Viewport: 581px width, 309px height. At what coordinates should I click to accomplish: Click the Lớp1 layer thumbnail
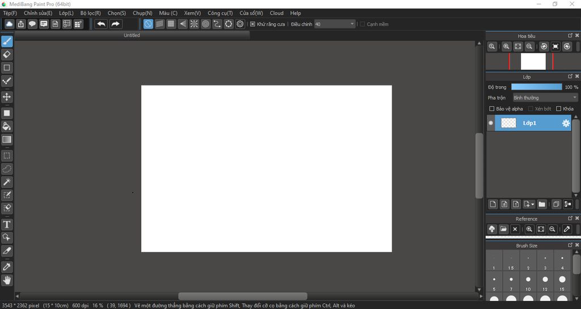pos(508,123)
